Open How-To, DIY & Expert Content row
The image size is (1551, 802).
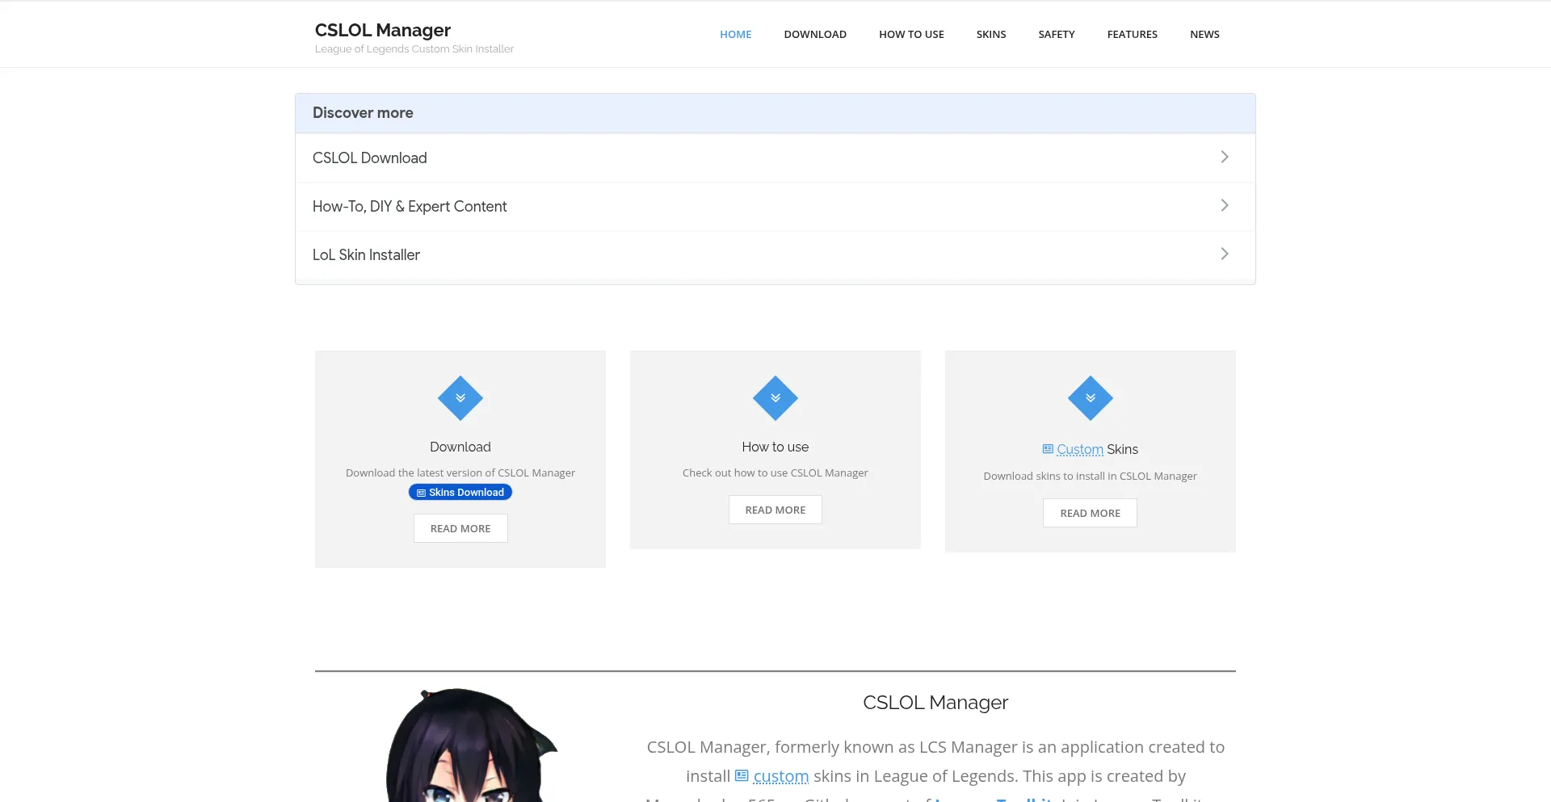775,206
